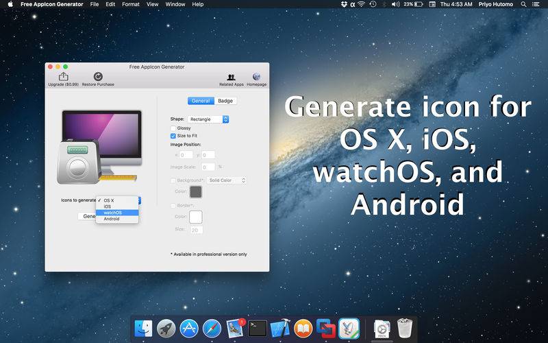This screenshot has width=548, height=343.
Task: Uncheck the Size to Fit checkbox
Action: pos(173,136)
